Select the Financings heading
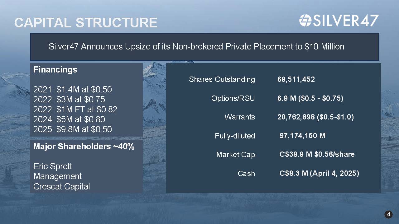This screenshot has height=224, width=399. [55, 70]
